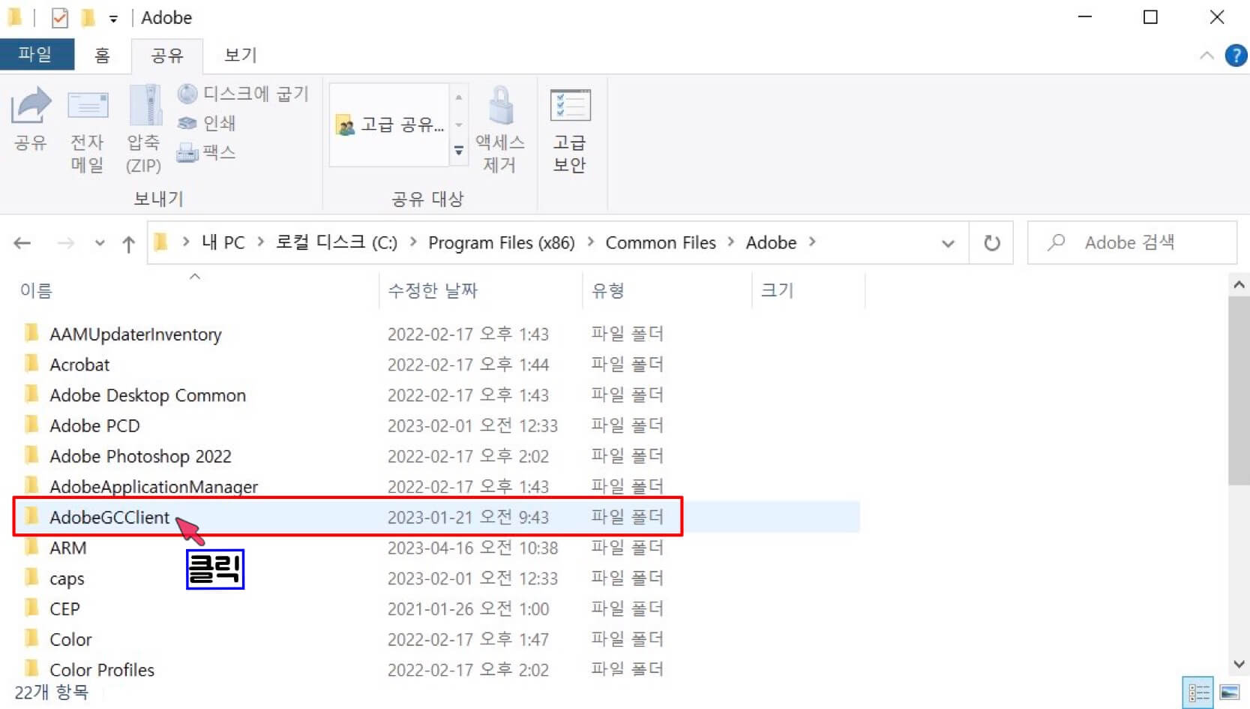Screen dimensions: 1250x709
Task: Click the Adobe breadcrumb in address bar
Action: 771,242
